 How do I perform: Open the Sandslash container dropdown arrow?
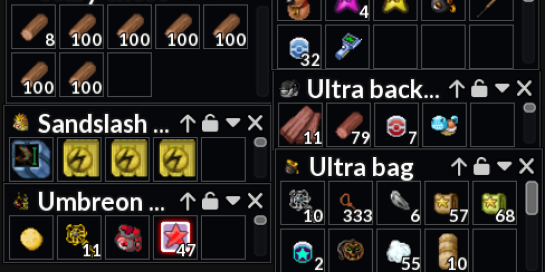[x=233, y=122]
